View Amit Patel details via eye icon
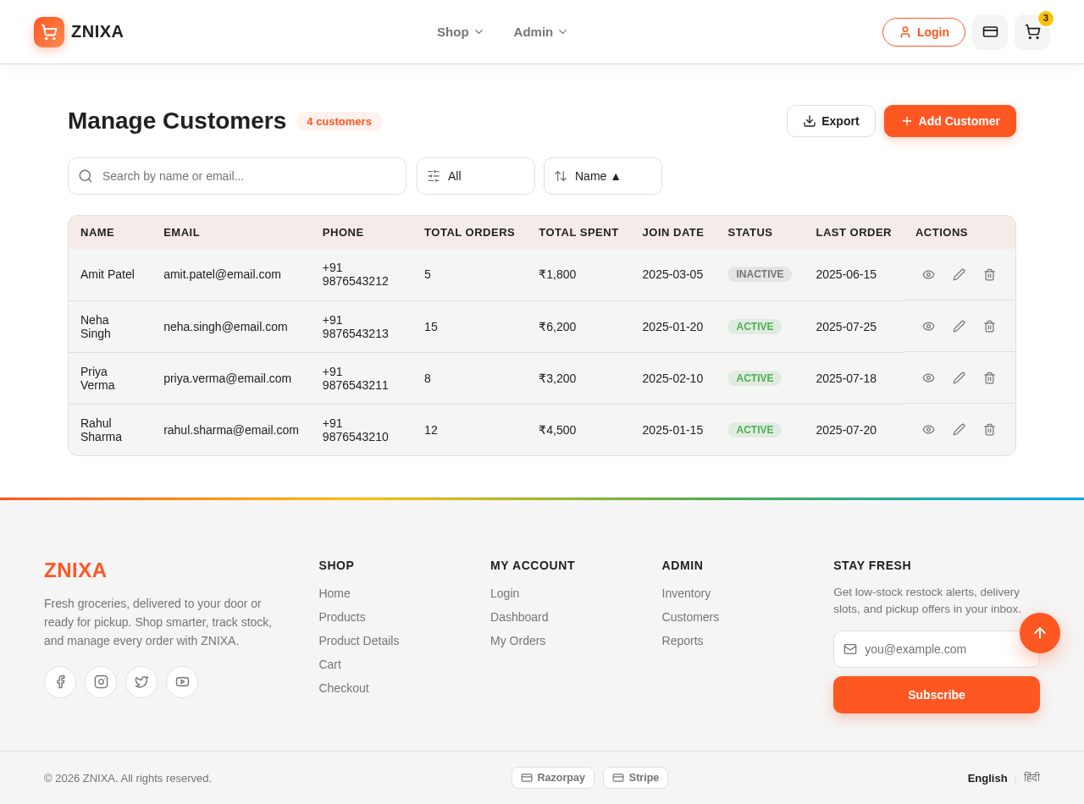Image resolution: width=1084 pixels, height=804 pixels. point(928,275)
